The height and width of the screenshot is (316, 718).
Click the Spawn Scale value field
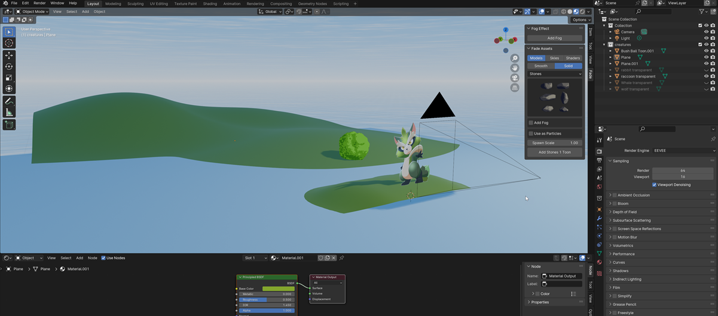pos(555,143)
